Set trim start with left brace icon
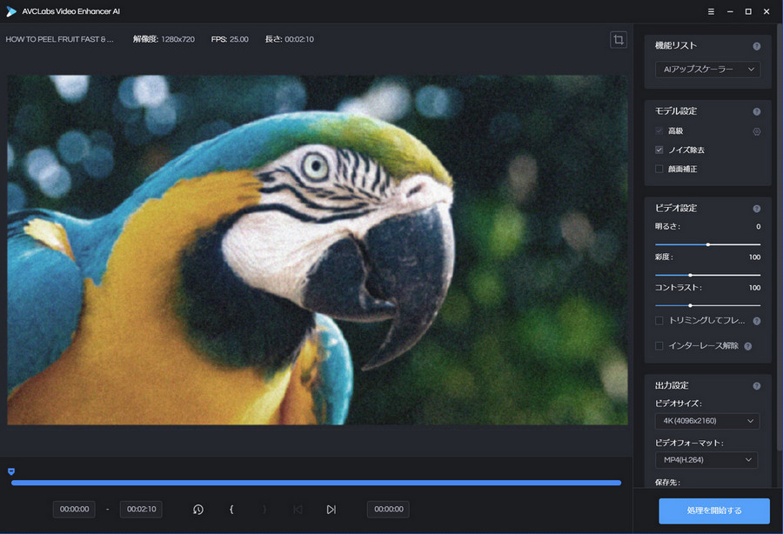The image size is (783, 534). tap(231, 510)
